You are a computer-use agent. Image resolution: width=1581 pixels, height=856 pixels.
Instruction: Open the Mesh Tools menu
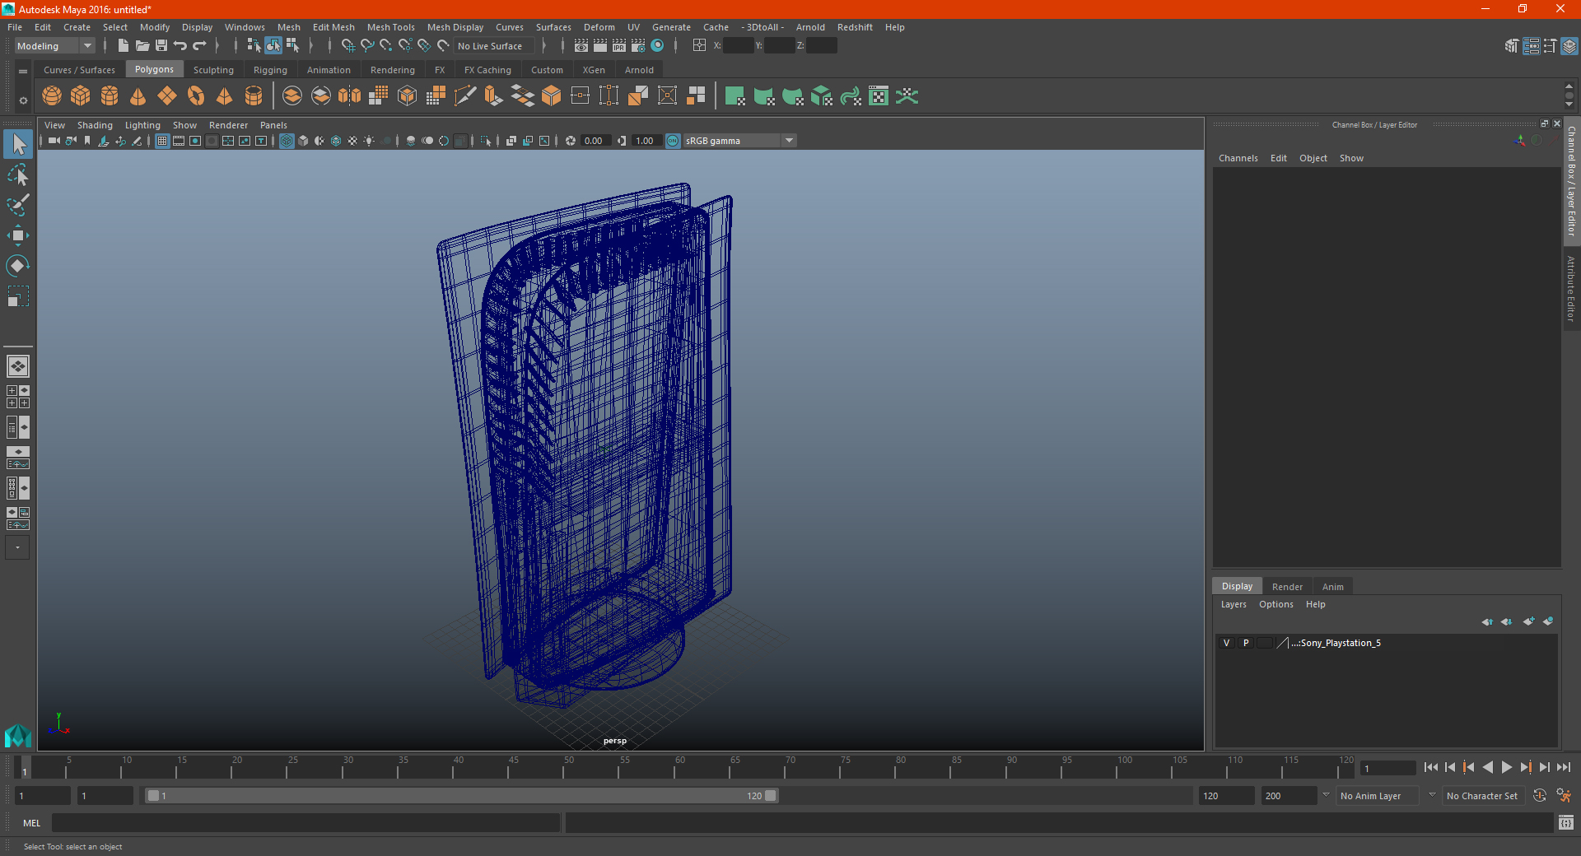pyautogui.click(x=390, y=27)
